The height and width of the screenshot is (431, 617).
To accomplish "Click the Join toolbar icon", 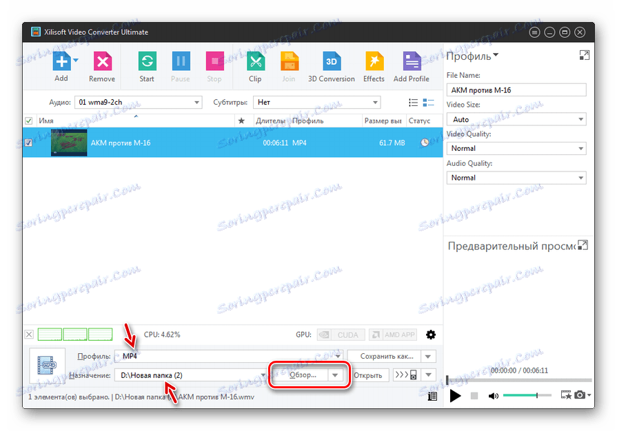I will [x=289, y=61].
